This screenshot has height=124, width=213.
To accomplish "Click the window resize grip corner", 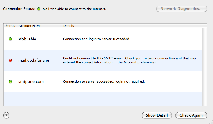I will [211, 122].
